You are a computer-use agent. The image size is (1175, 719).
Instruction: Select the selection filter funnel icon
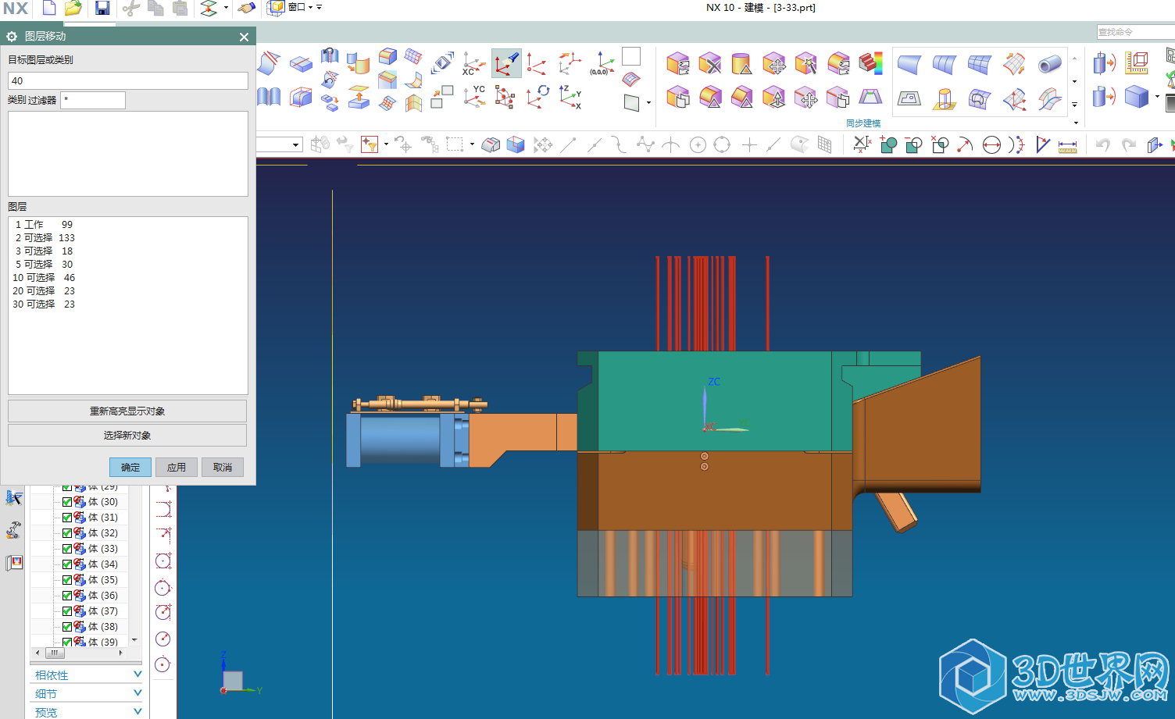pos(370,144)
